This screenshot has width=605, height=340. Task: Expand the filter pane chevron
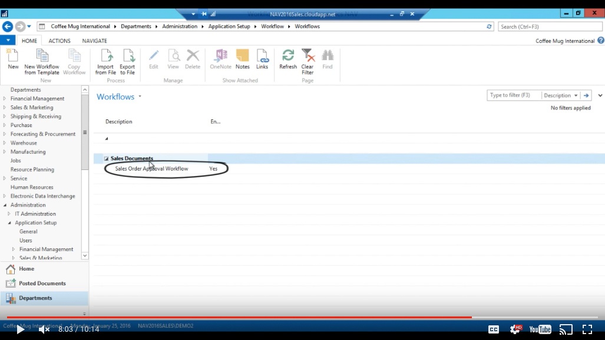coord(600,95)
